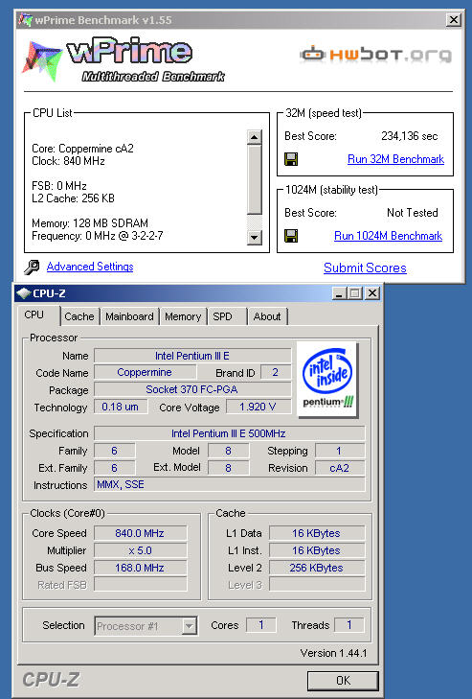Image resolution: width=472 pixels, height=699 pixels.
Task: Click 'Frequency: 0 MHz @ 3-2-2-7' line
Action: point(97,235)
